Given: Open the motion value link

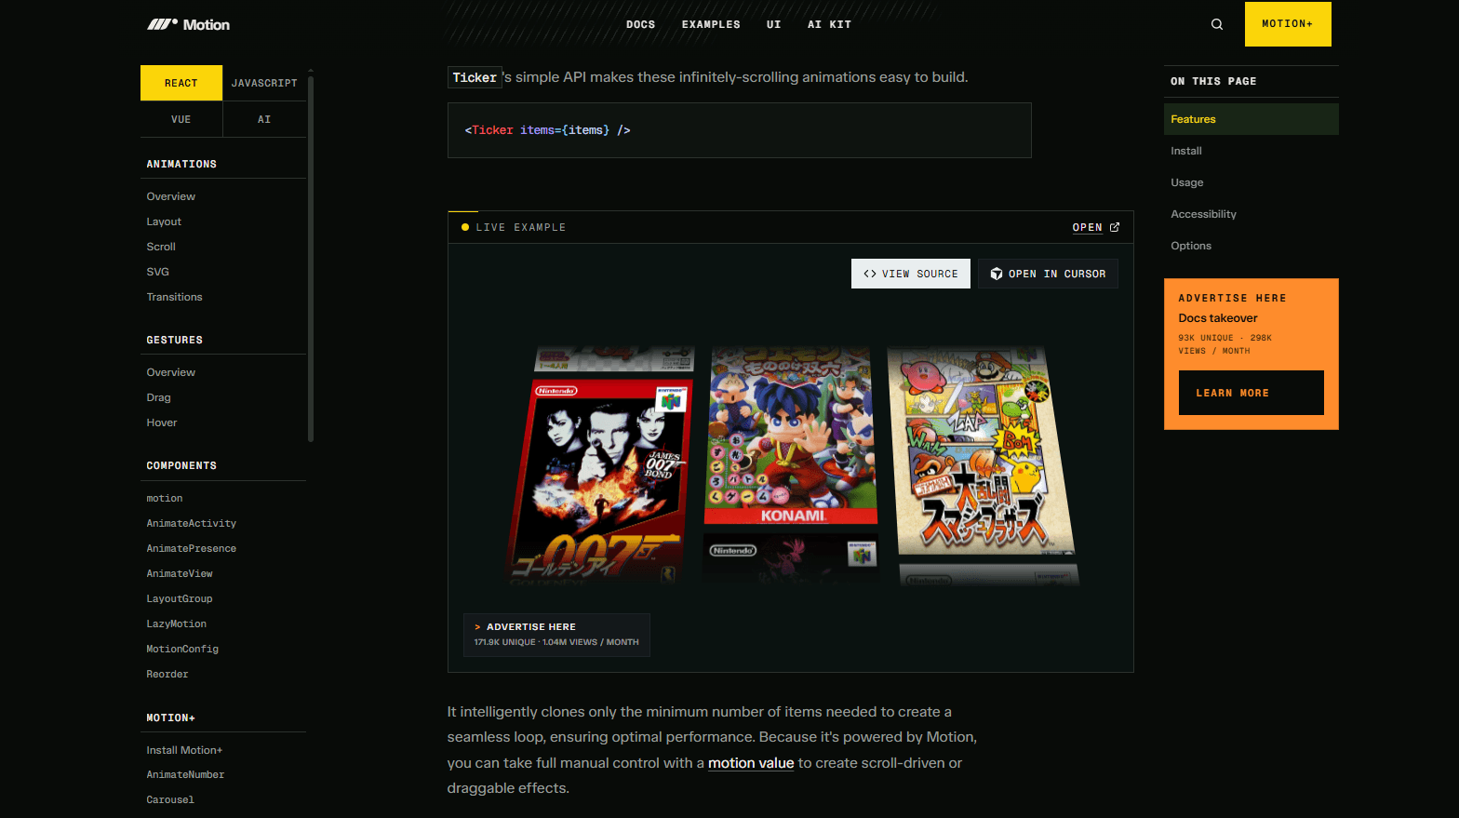Looking at the screenshot, I should click(x=751, y=763).
